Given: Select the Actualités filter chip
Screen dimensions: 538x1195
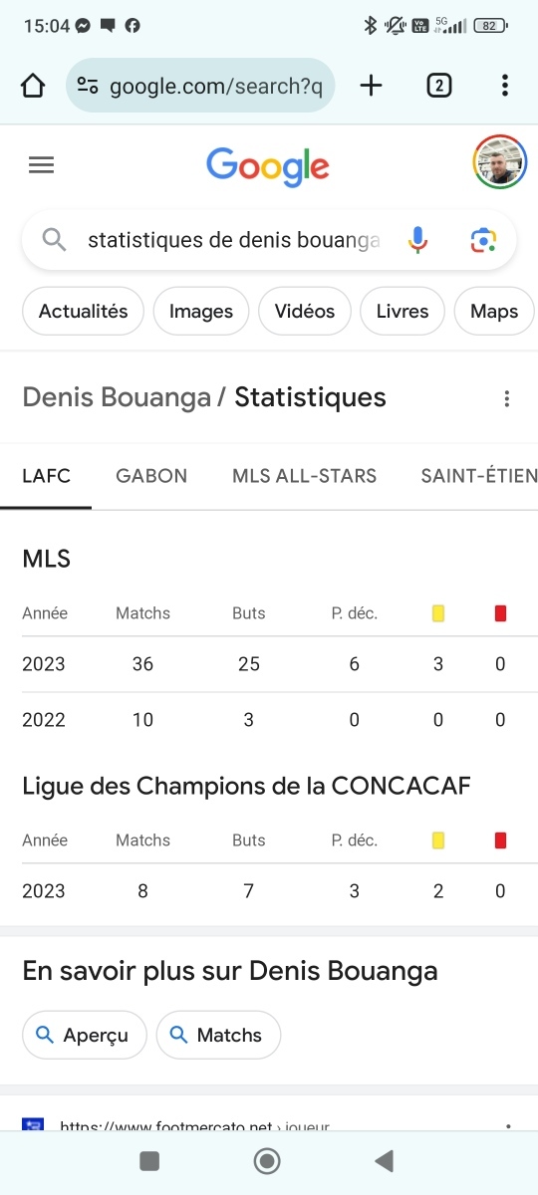Looking at the screenshot, I should [x=83, y=312].
